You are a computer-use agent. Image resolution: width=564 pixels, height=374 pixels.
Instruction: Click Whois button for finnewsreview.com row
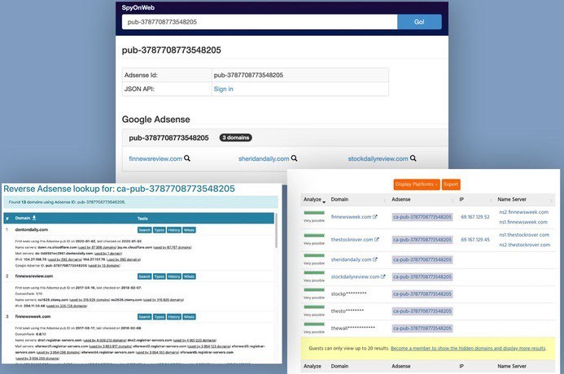[x=189, y=276]
